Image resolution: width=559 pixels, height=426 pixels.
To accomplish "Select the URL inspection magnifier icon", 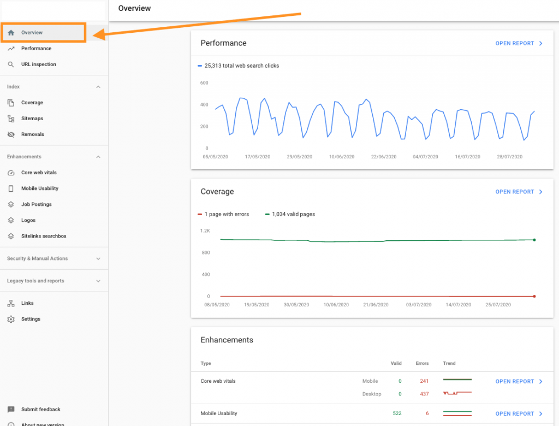I will pos(12,64).
